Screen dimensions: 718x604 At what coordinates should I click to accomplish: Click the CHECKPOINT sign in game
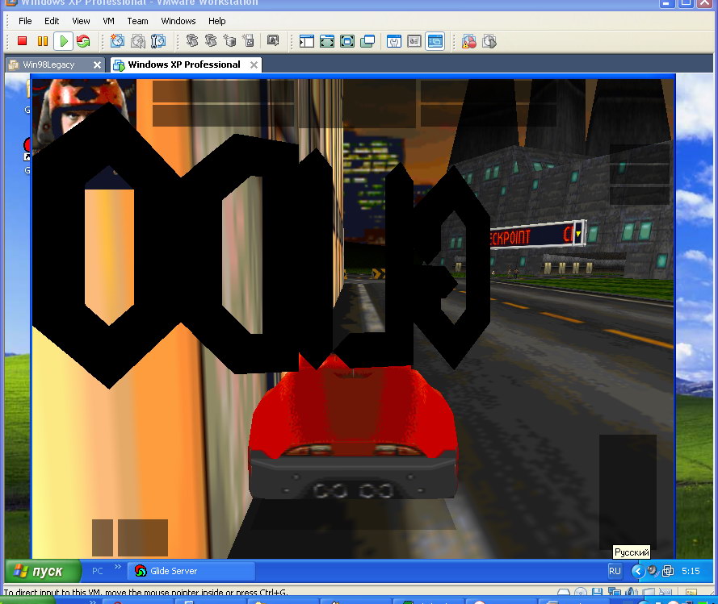click(x=536, y=234)
